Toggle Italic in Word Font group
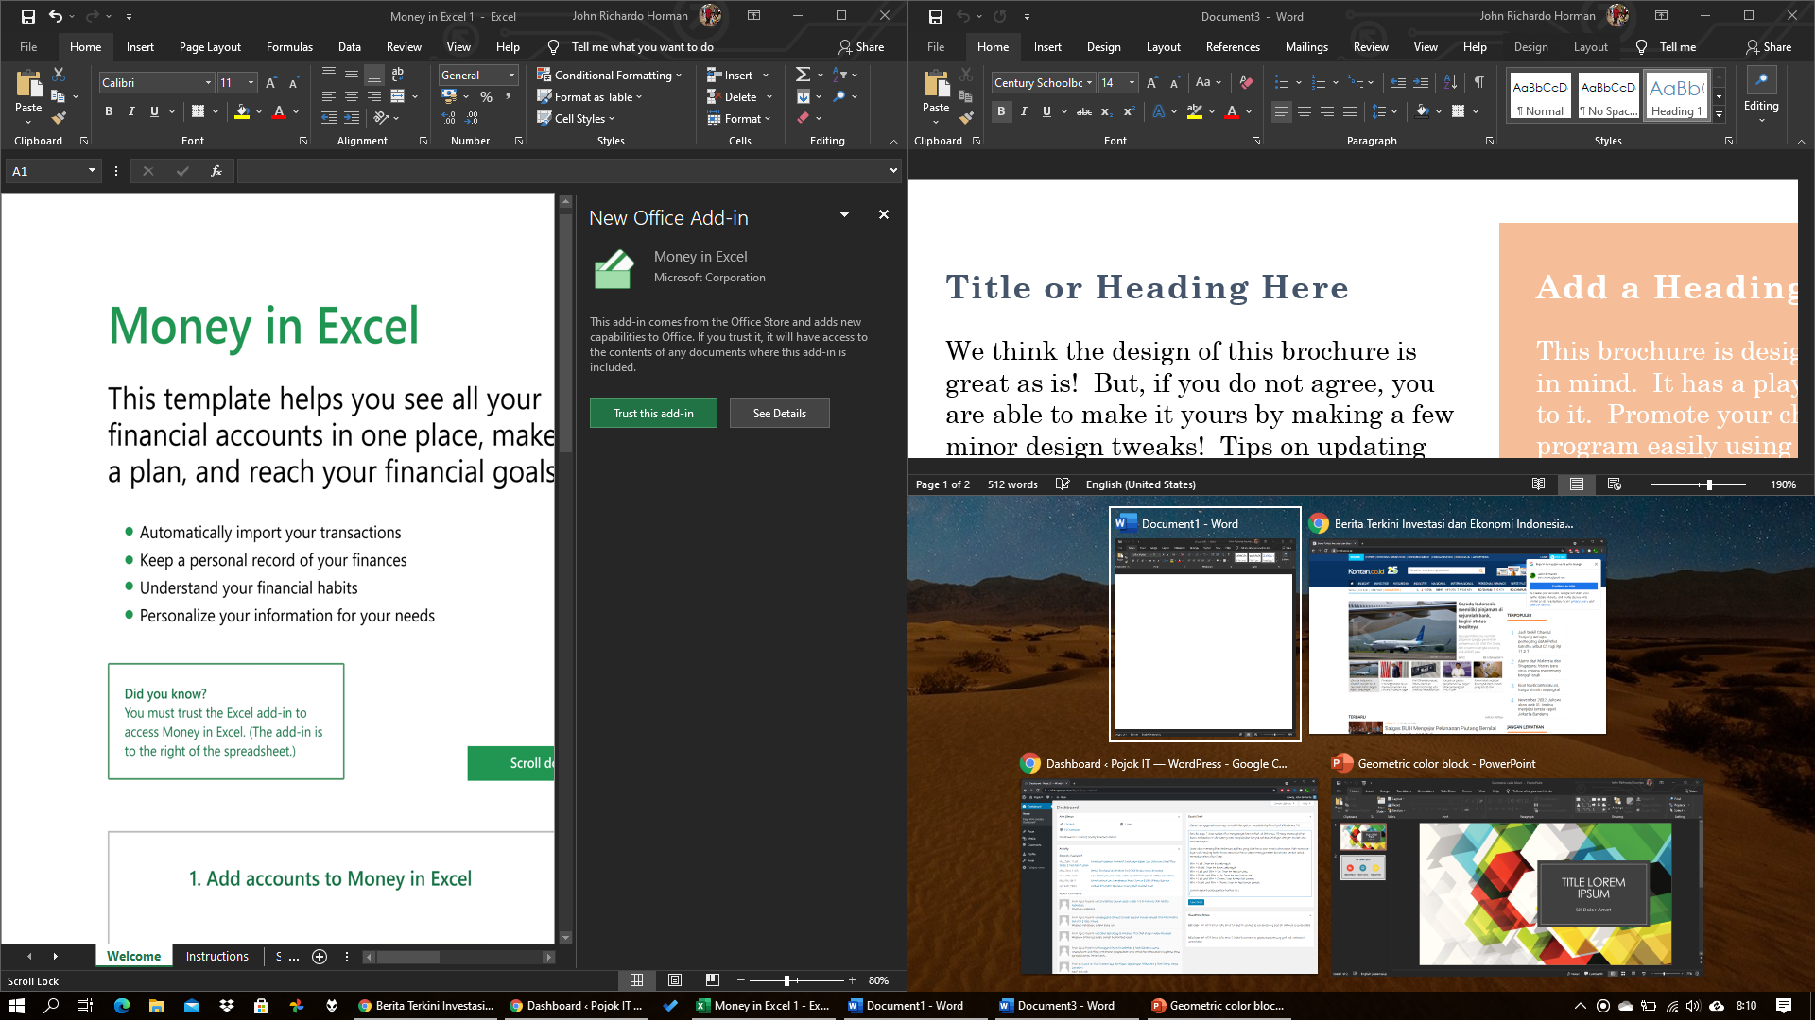Screen dimensions: 1815x1020 coord(1024,111)
